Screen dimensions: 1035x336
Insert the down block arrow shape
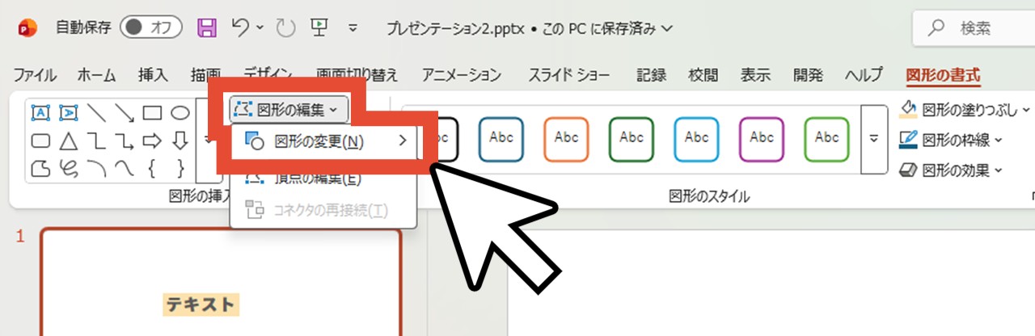[x=180, y=141]
